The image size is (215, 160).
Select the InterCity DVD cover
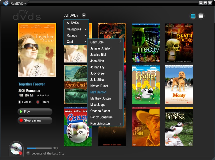[x=146, y=43]
